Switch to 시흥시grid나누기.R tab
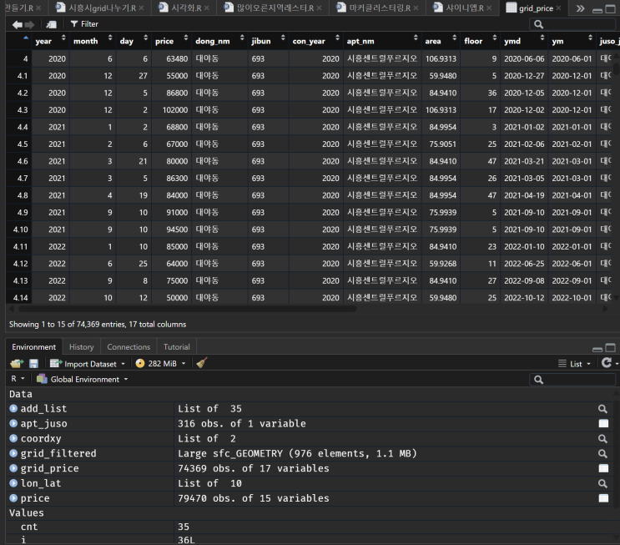 [102, 8]
